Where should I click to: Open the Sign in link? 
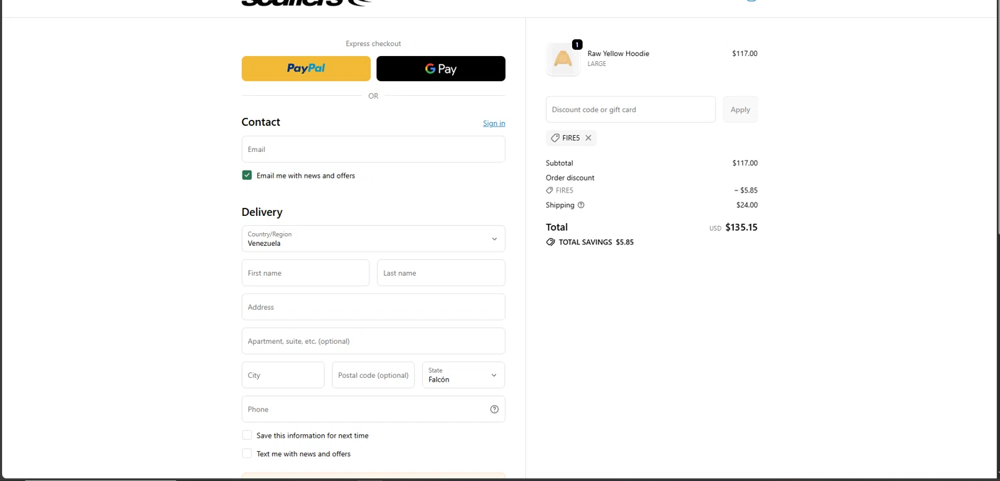(x=494, y=123)
